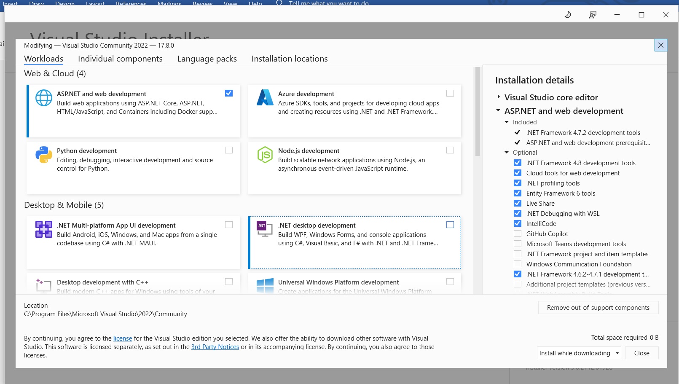
Task: Open the 3rd Party Notices link
Action: (x=215, y=347)
